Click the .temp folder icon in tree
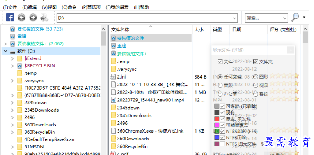This screenshot has width=314, height=155. [x=20, y=74]
